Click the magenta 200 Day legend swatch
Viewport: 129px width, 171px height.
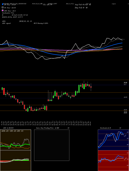[x=3, y=10]
